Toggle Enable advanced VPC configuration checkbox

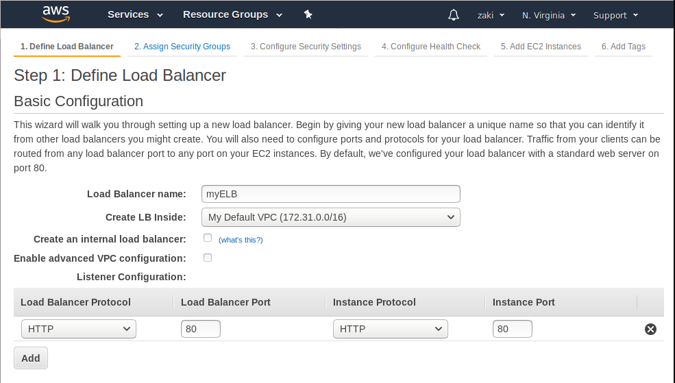click(x=208, y=258)
